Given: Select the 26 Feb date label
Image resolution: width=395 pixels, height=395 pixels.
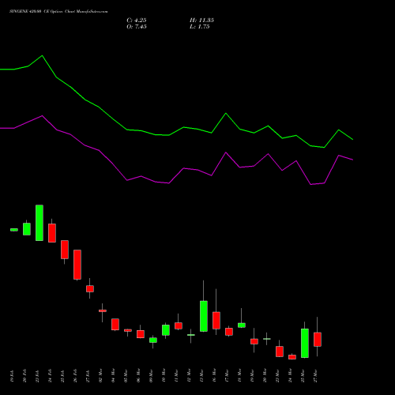Looking at the screenshot, I should [x=75, y=376].
